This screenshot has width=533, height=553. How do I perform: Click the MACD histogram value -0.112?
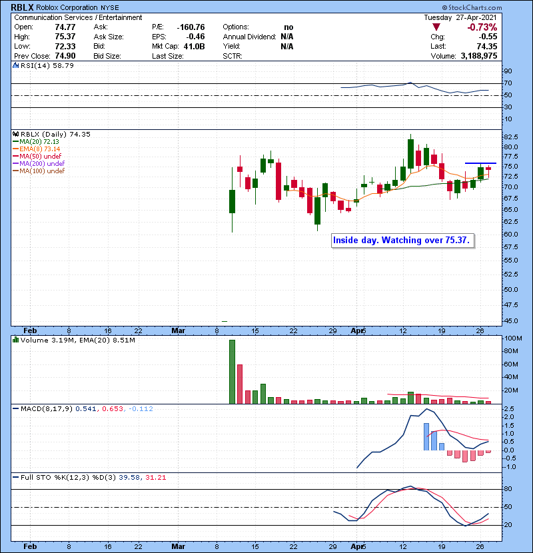141,409
